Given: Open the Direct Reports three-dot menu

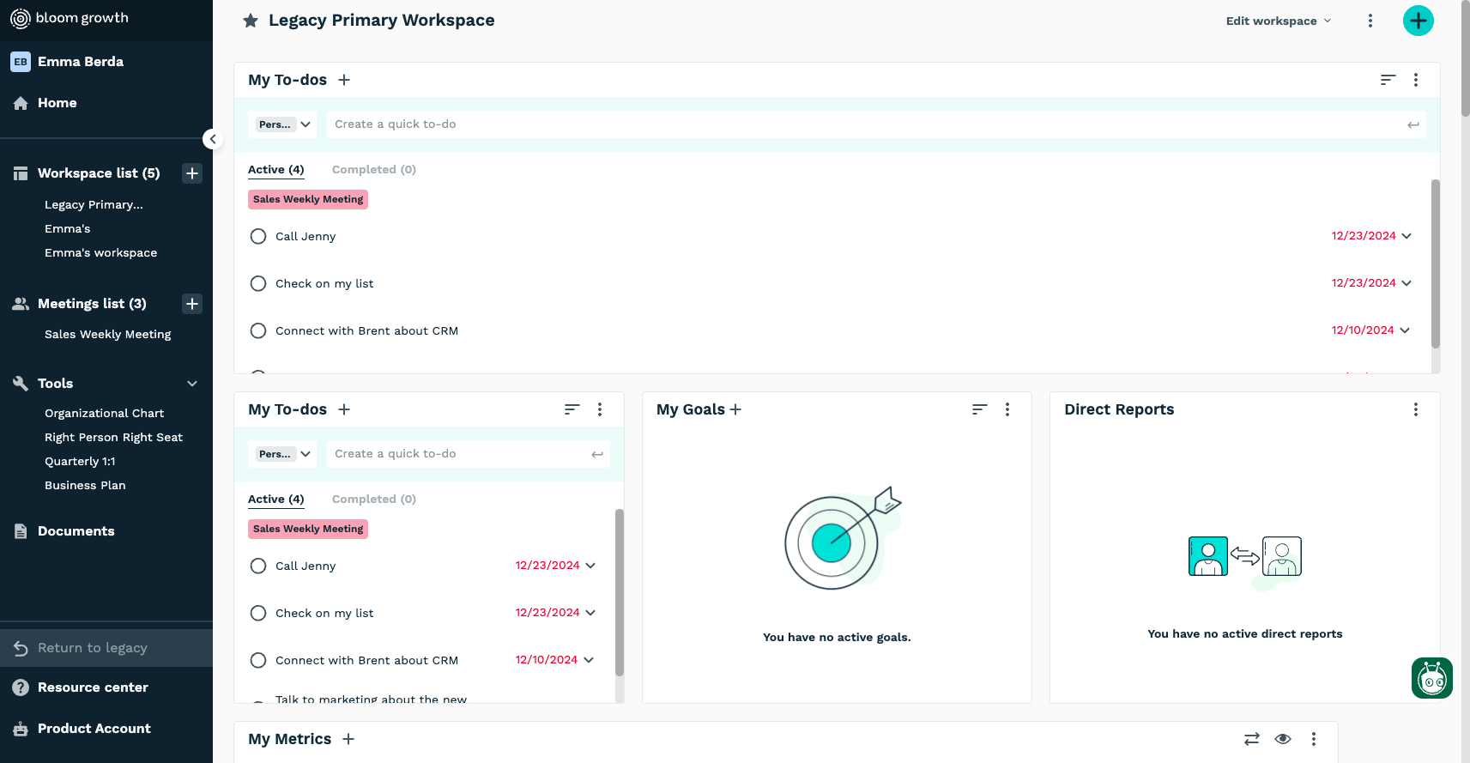Looking at the screenshot, I should point(1415,409).
